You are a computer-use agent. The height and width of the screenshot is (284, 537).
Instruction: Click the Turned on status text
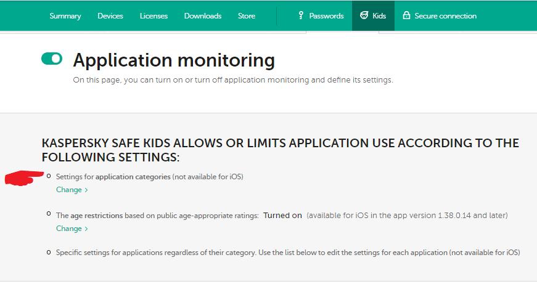coord(282,216)
